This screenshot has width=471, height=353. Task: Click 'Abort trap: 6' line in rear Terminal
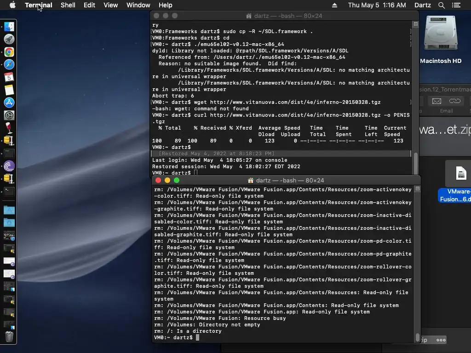pos(173,96)
